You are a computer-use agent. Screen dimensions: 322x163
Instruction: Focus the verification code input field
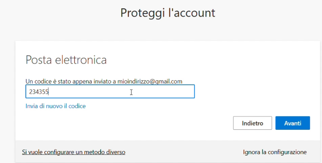pyautogui.click(x=120, y=92)
